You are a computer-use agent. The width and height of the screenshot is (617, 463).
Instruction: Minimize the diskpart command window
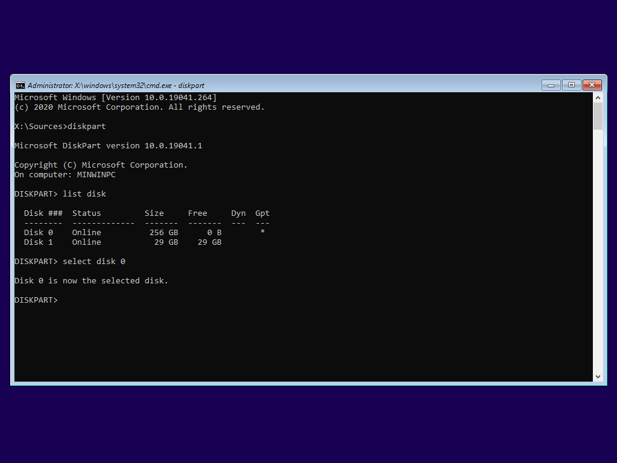[551, 85]
